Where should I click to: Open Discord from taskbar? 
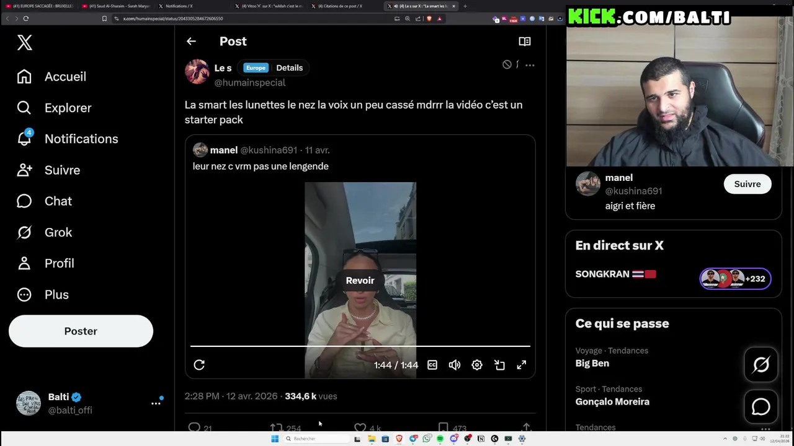(453, 439)
